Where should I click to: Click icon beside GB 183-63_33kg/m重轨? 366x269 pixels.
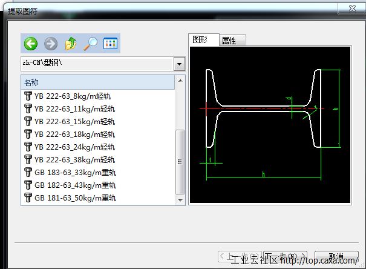click(28, 172)
